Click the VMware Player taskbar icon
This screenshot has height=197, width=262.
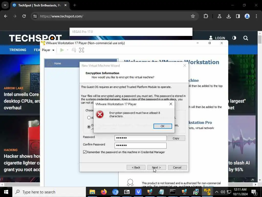point(207,192)
